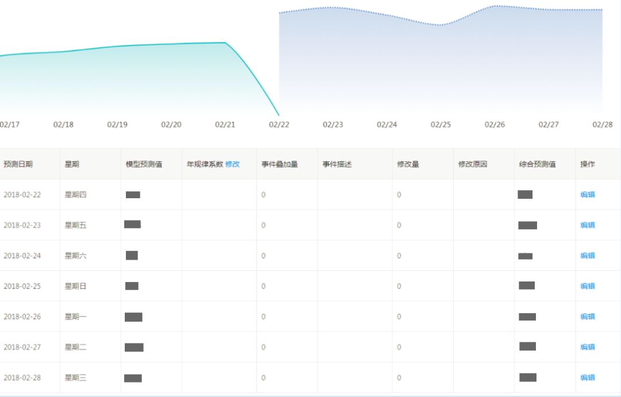Select the 2018-02-26 date cell
This screenshot has height=397, width=621.
pos(22,317)
